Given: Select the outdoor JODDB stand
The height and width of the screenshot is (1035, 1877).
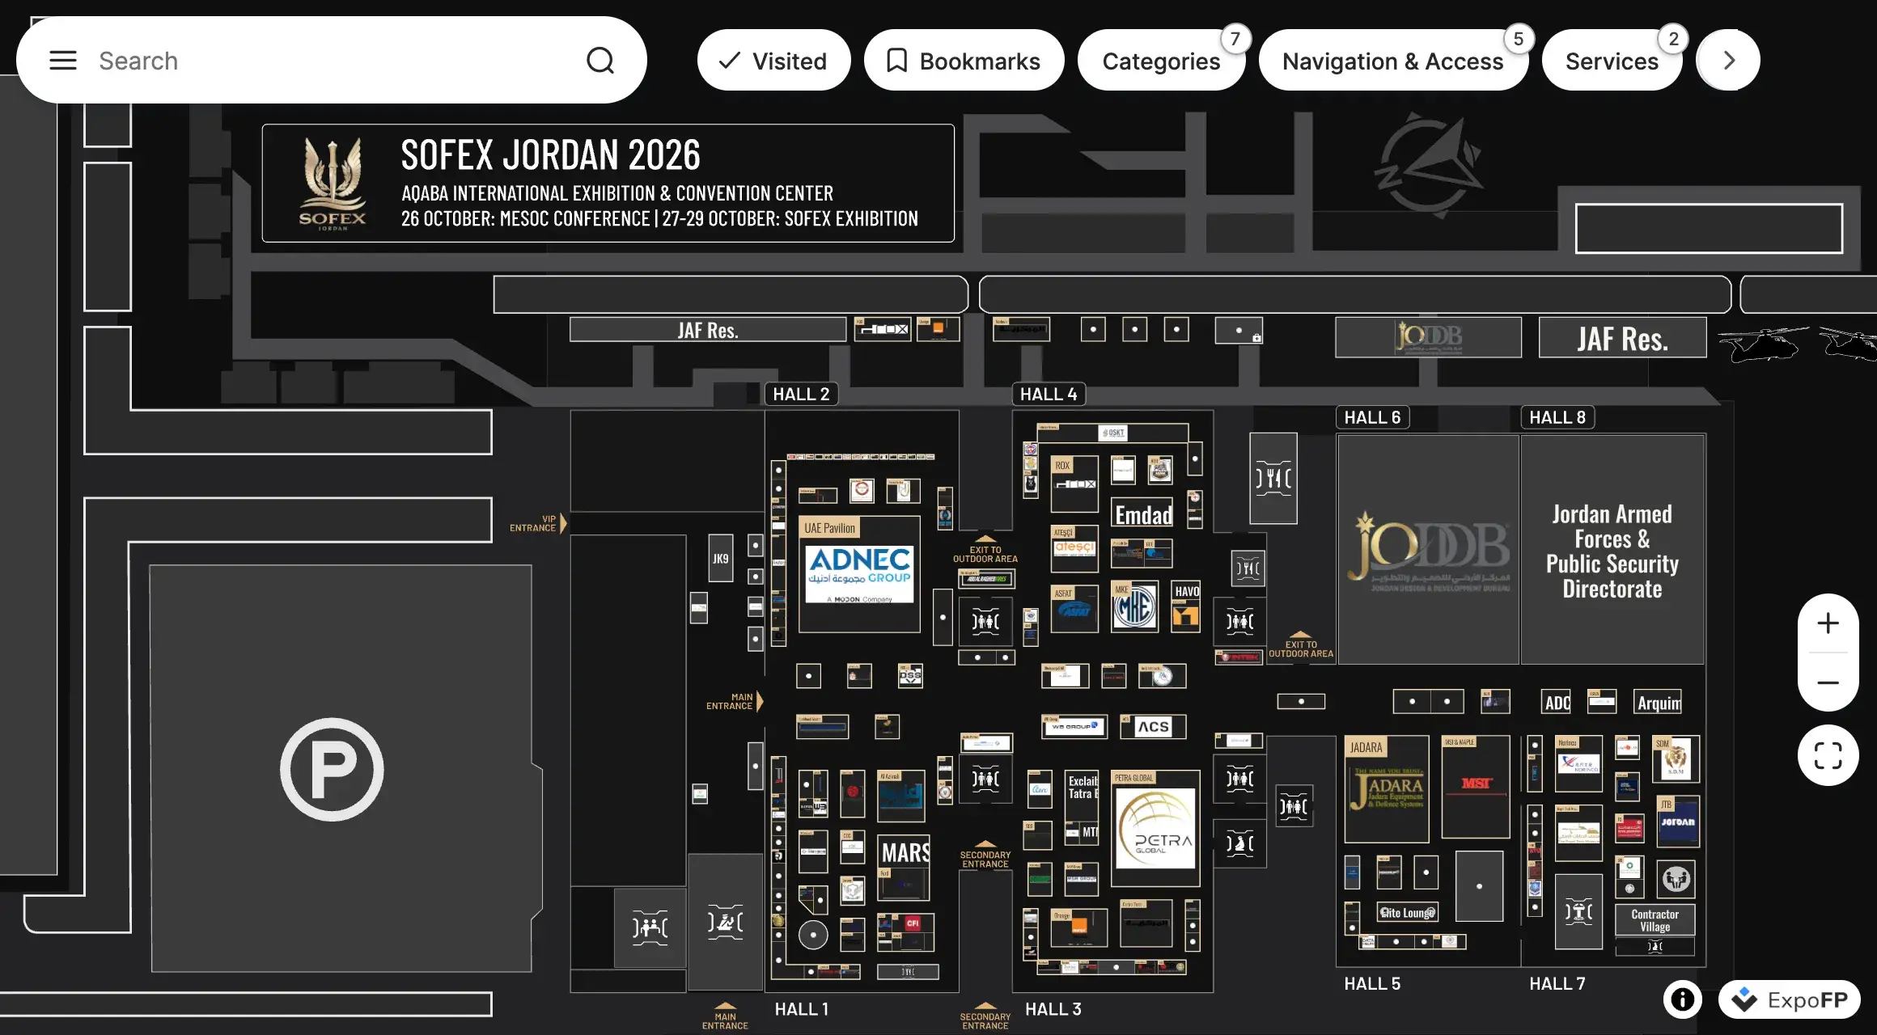Looking at the screenshot, I should click(1428, 337).
